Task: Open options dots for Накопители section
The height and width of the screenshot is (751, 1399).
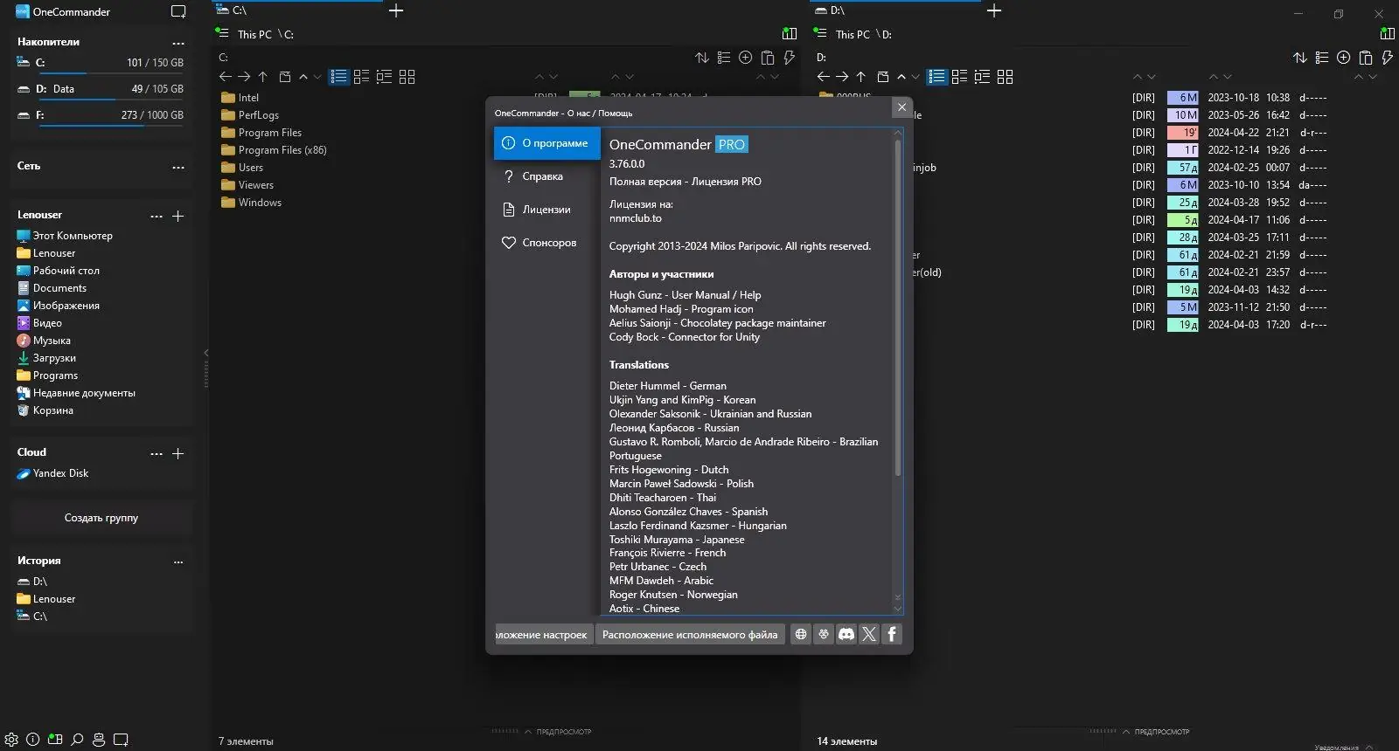Action: 178,43
